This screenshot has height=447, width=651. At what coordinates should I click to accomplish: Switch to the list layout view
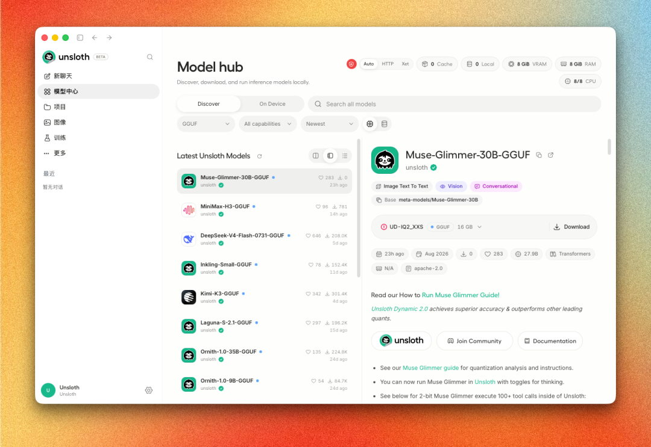[x=345, y=156]
